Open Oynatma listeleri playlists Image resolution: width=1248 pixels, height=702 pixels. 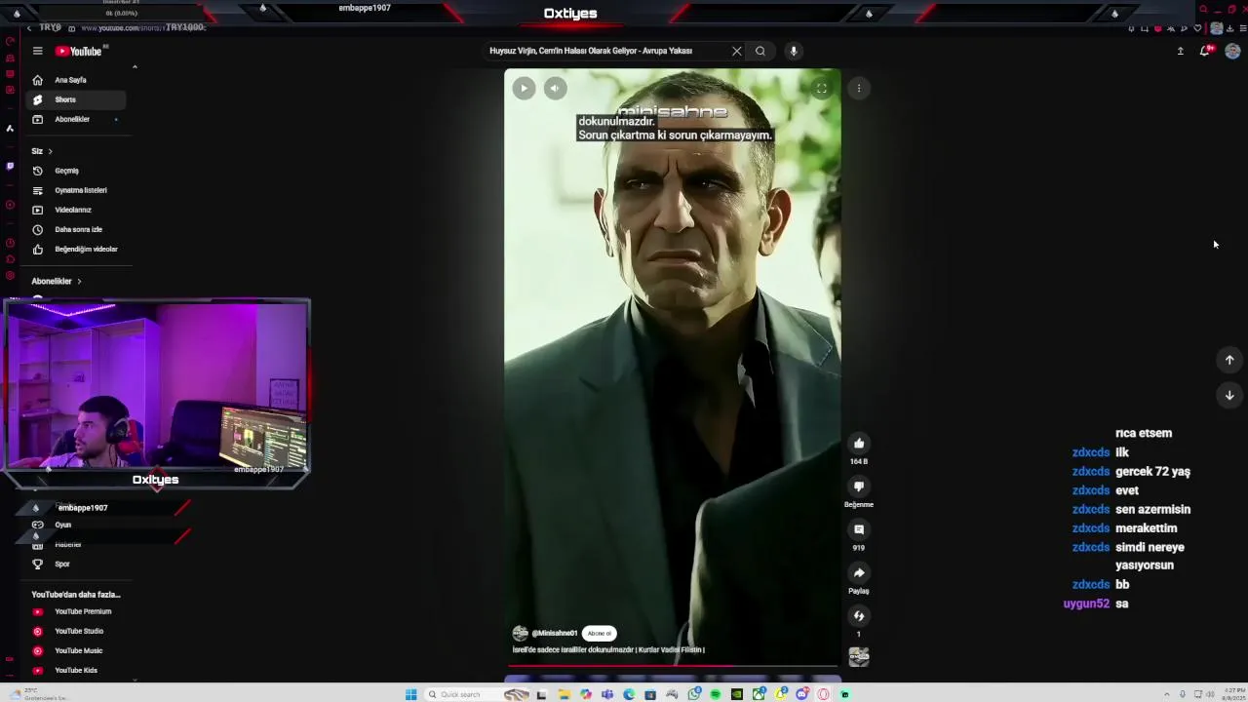coord(75,190)
